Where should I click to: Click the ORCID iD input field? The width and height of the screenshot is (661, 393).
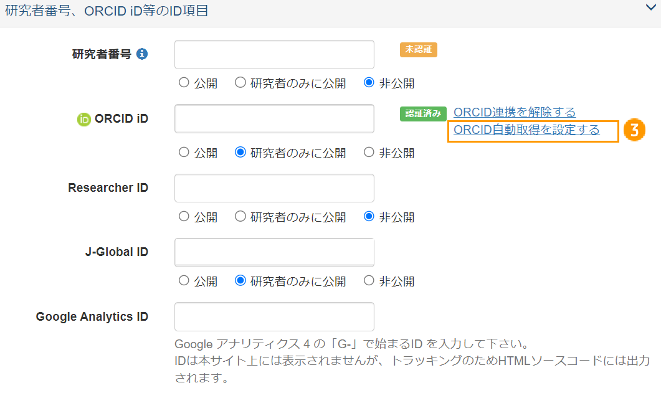tap(274, 119)
